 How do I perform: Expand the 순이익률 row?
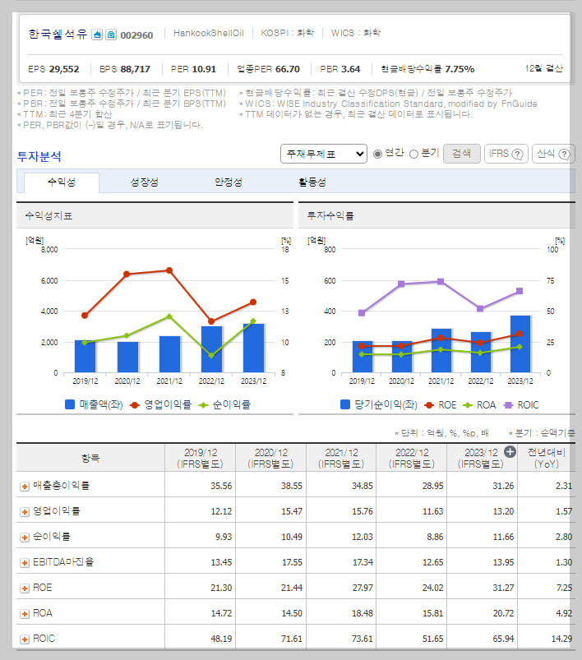(25, 537)
